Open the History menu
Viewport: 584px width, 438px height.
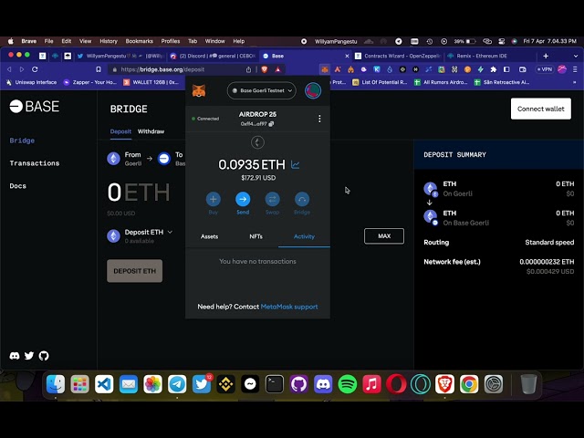click(x=109, y=41)
